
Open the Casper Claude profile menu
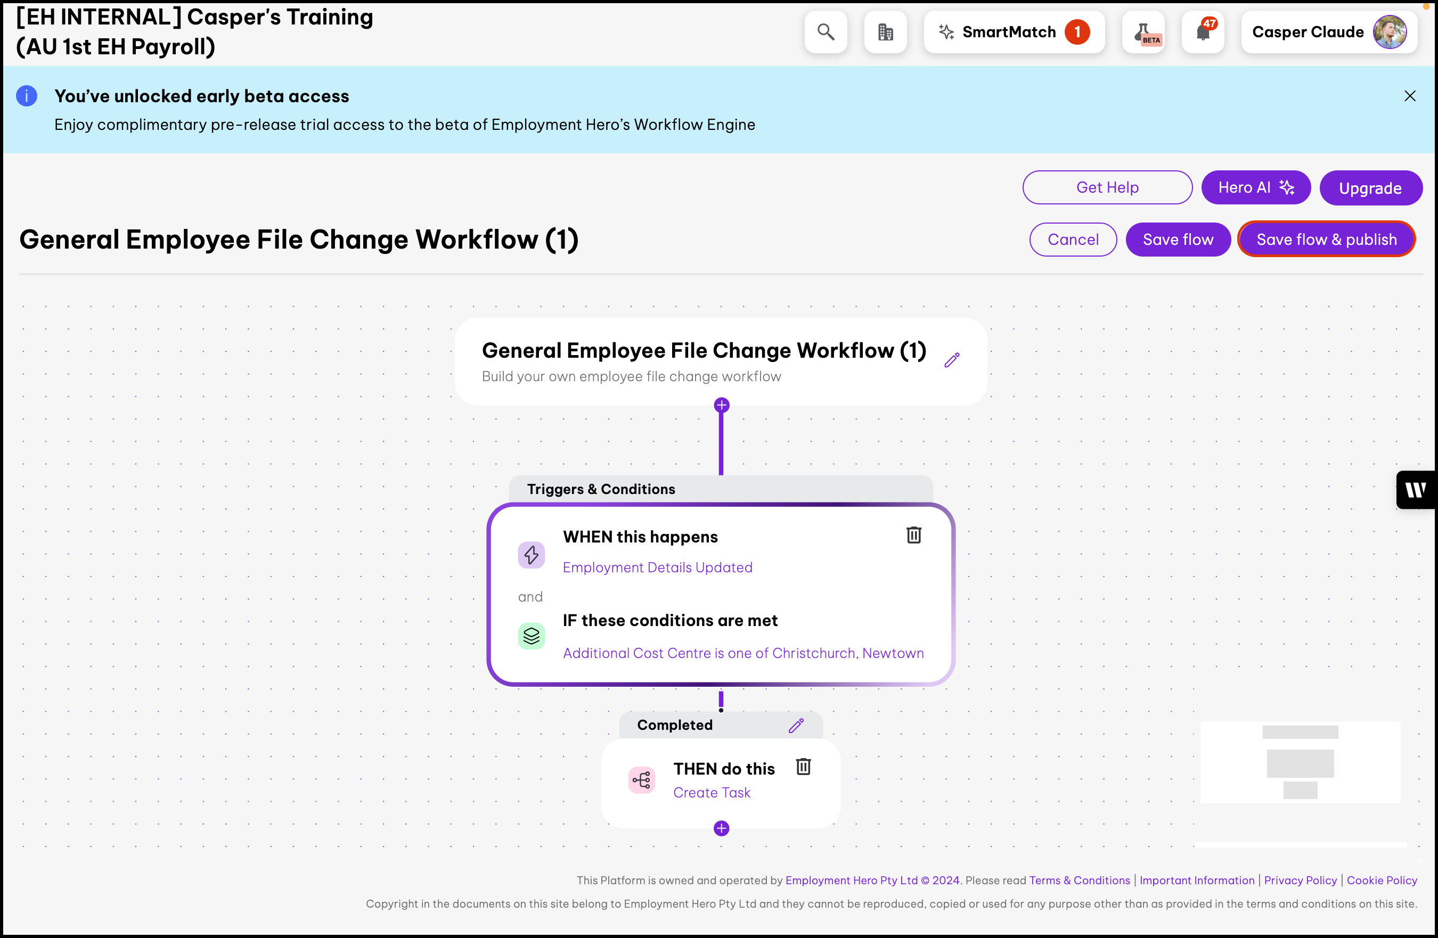[1329, 32]
